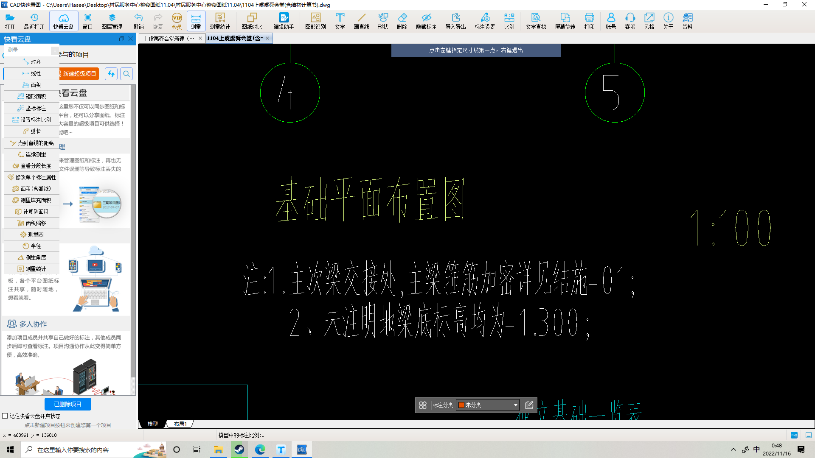Open 文字查找 text search
This screenshot has width=815, height=458.
point(536,21)
